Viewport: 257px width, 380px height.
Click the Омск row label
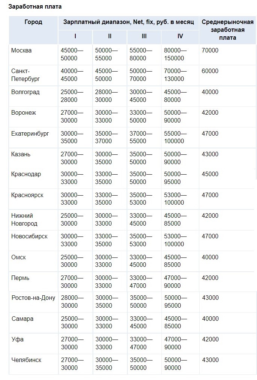(18, 257)
